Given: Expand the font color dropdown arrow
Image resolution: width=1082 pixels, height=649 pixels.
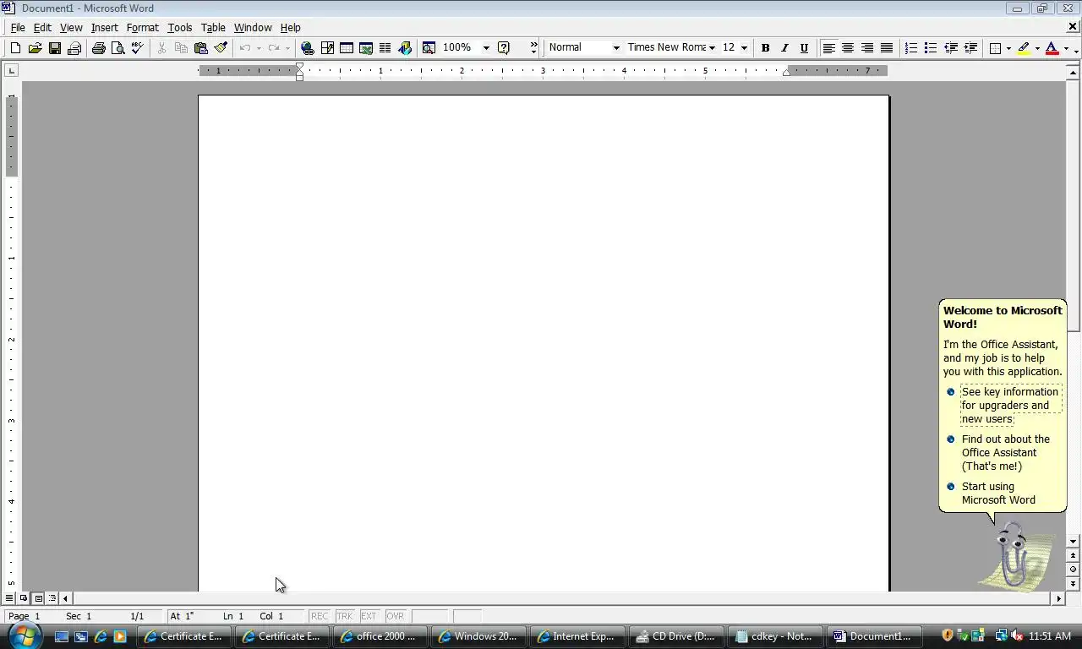Looking at the screenshot, I should pyautogui.click(x=1065, y=48).
